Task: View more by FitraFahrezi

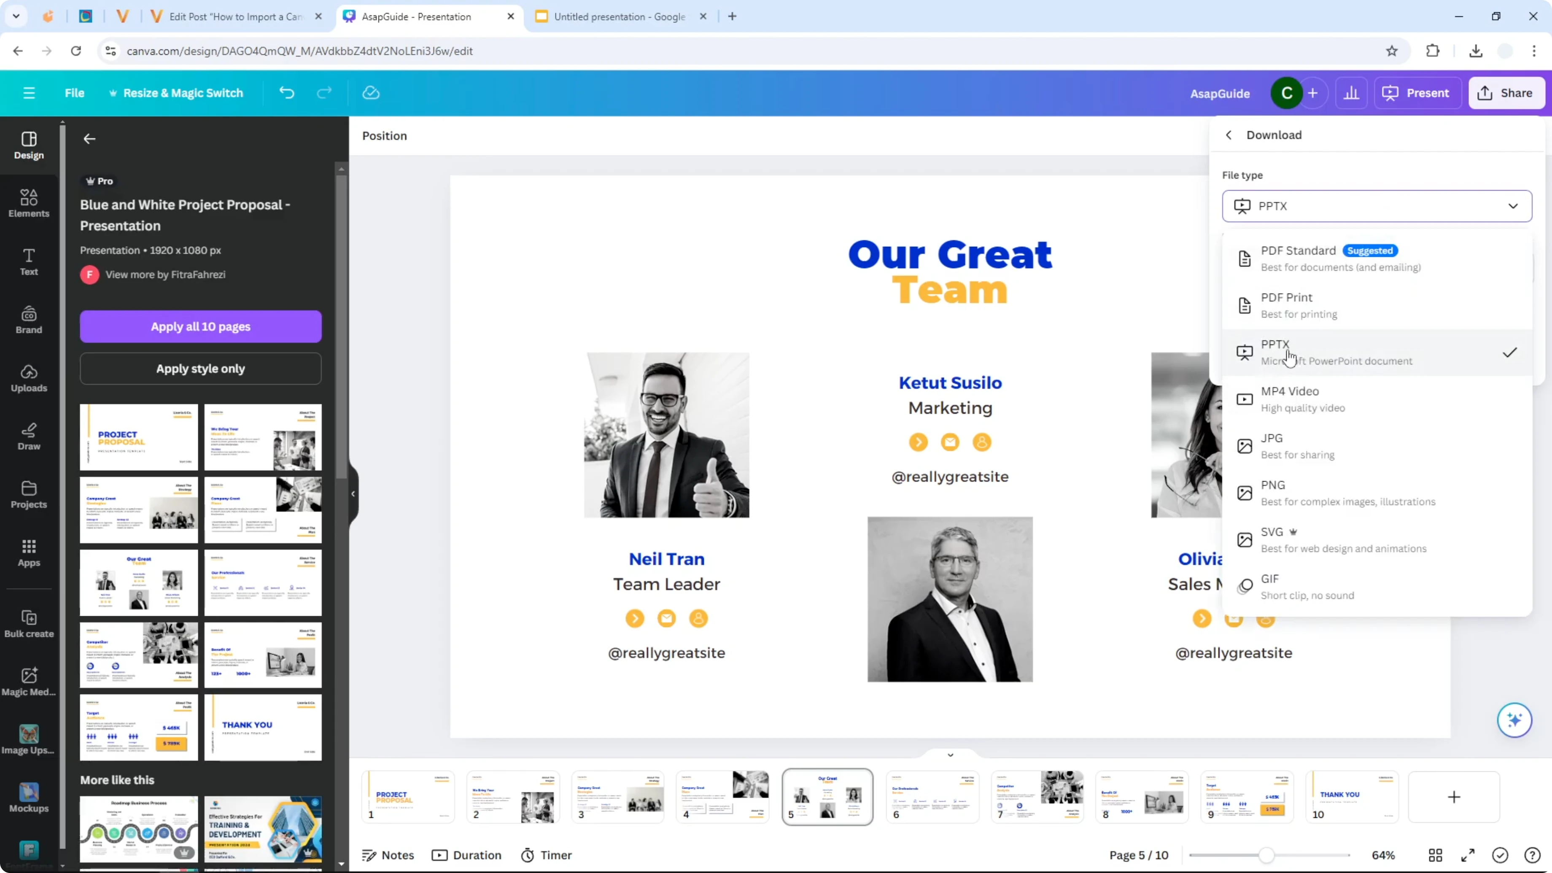Action: pyautogui.click(x=166, y=275)
